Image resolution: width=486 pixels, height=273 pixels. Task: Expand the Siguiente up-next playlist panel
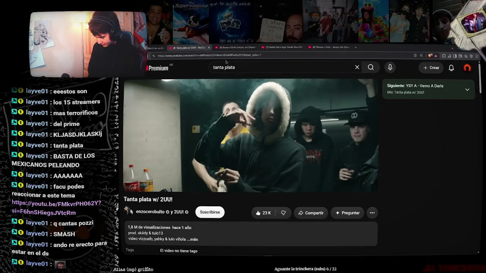pos(467,89)
